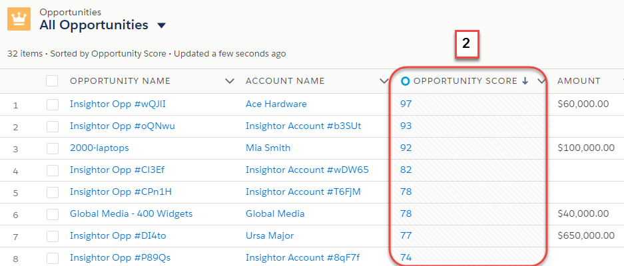Select checkbox for Insightor Opp #wQJII

(52, 104)
